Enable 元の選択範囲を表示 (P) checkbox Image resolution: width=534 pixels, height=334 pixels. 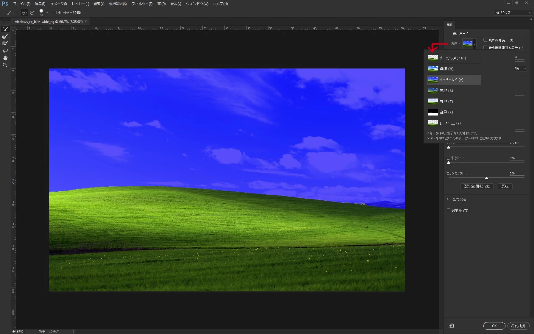click(x=485, y=48)
